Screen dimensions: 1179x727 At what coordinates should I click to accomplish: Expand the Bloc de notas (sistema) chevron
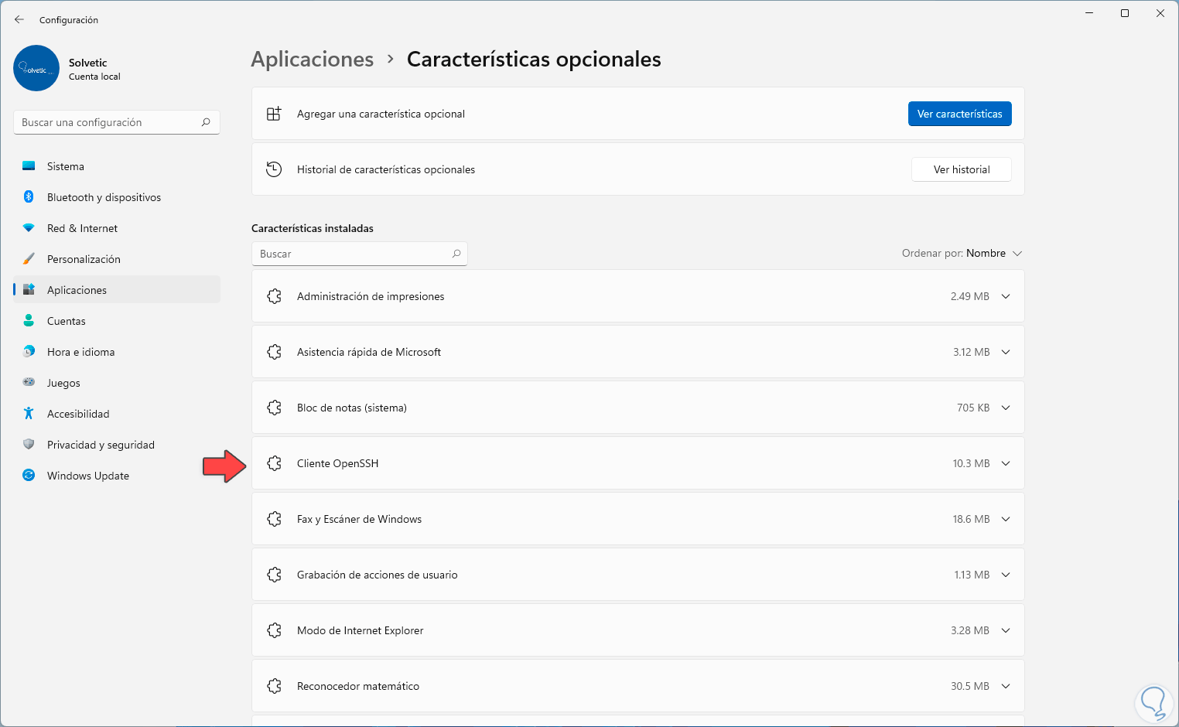[x=1006, y=408]
